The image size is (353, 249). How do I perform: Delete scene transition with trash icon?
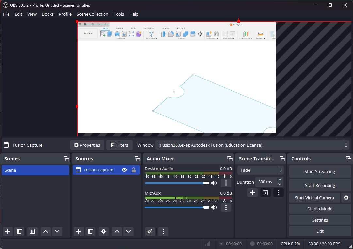click(x=265, y=193)
